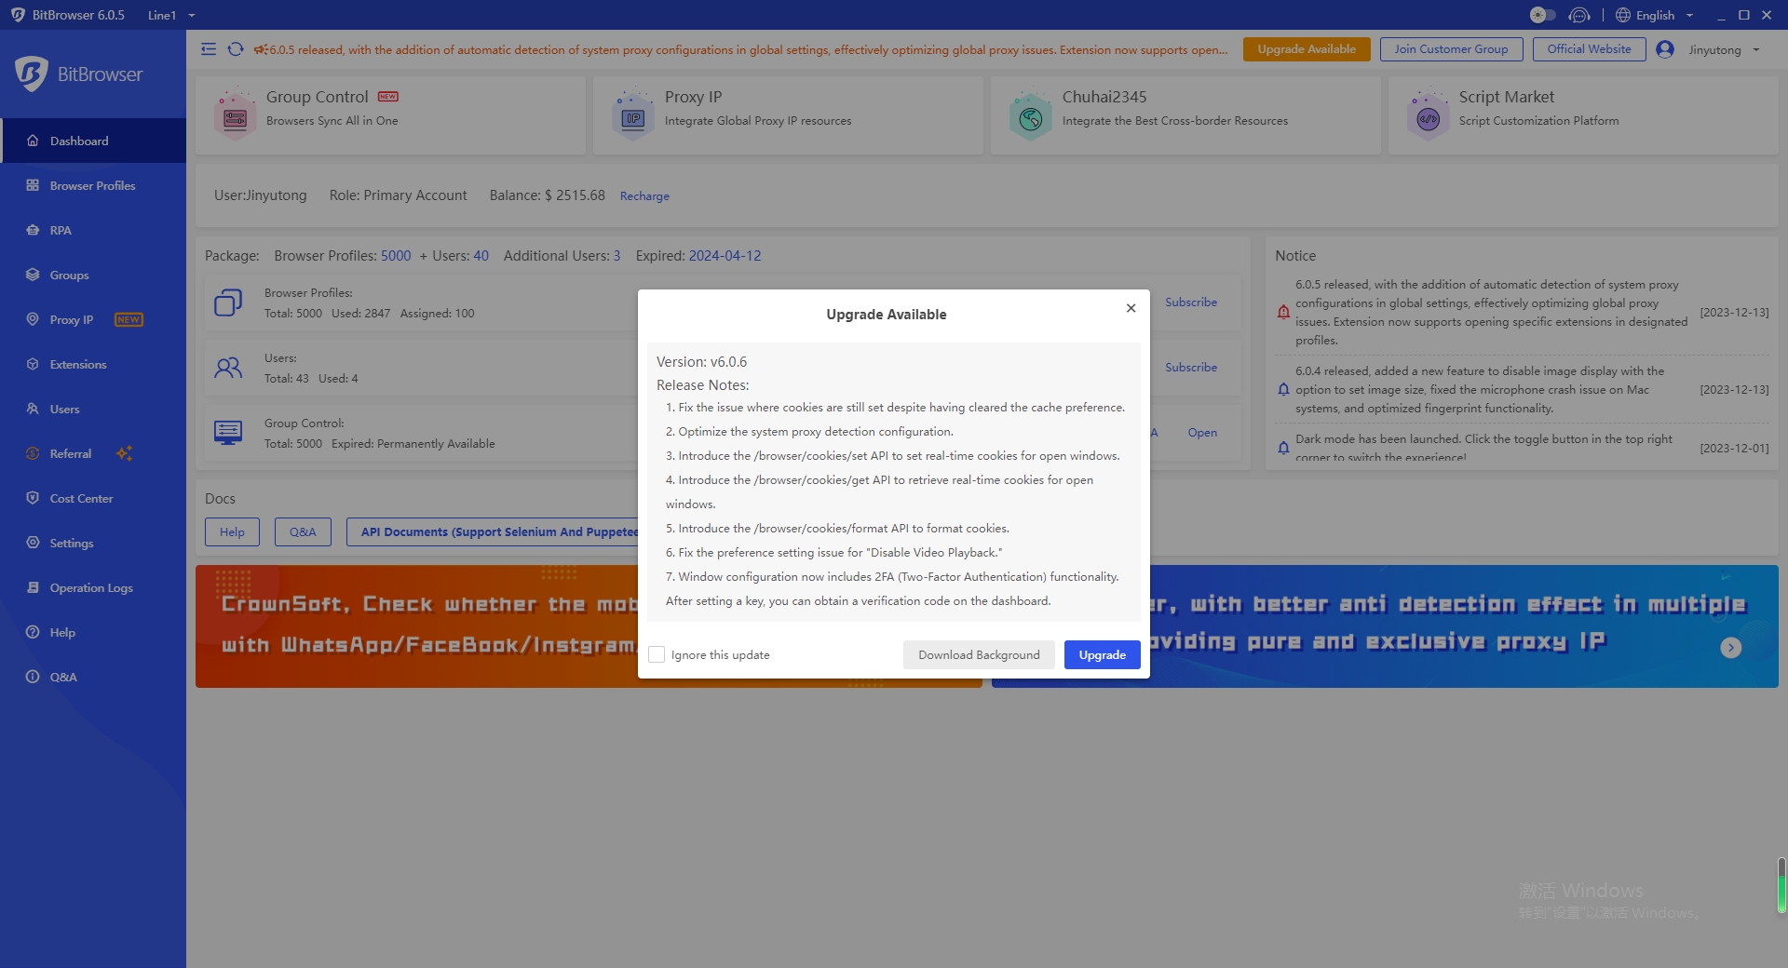Open API Documents button
The image size is (1788, 968).
pos(493,532)
